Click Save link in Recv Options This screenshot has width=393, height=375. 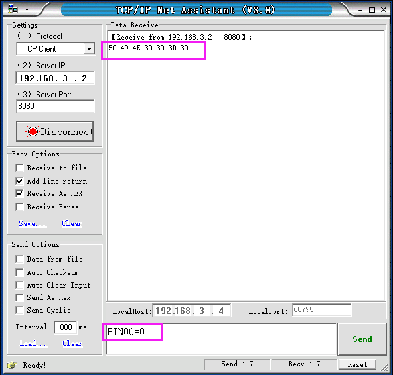[33, 223]
